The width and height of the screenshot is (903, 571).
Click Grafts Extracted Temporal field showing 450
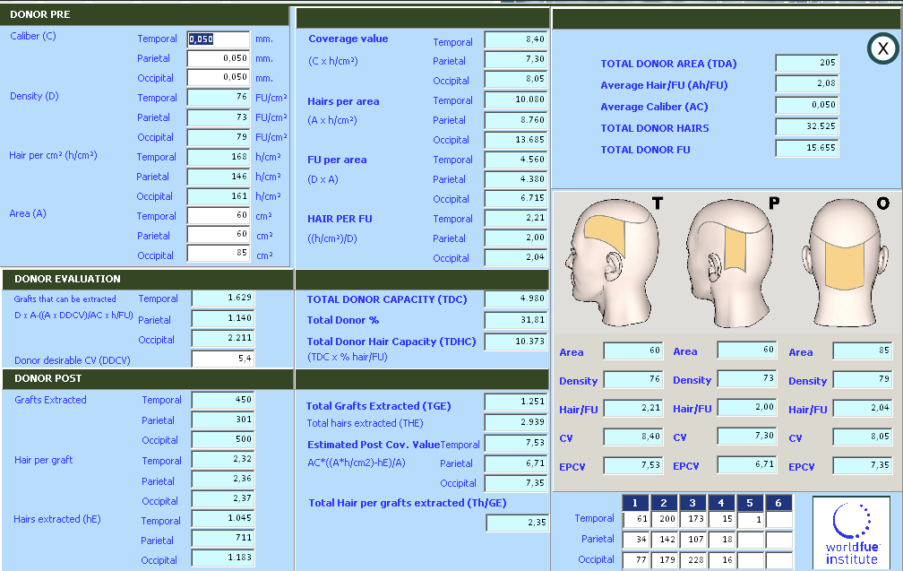coord(222,400)
